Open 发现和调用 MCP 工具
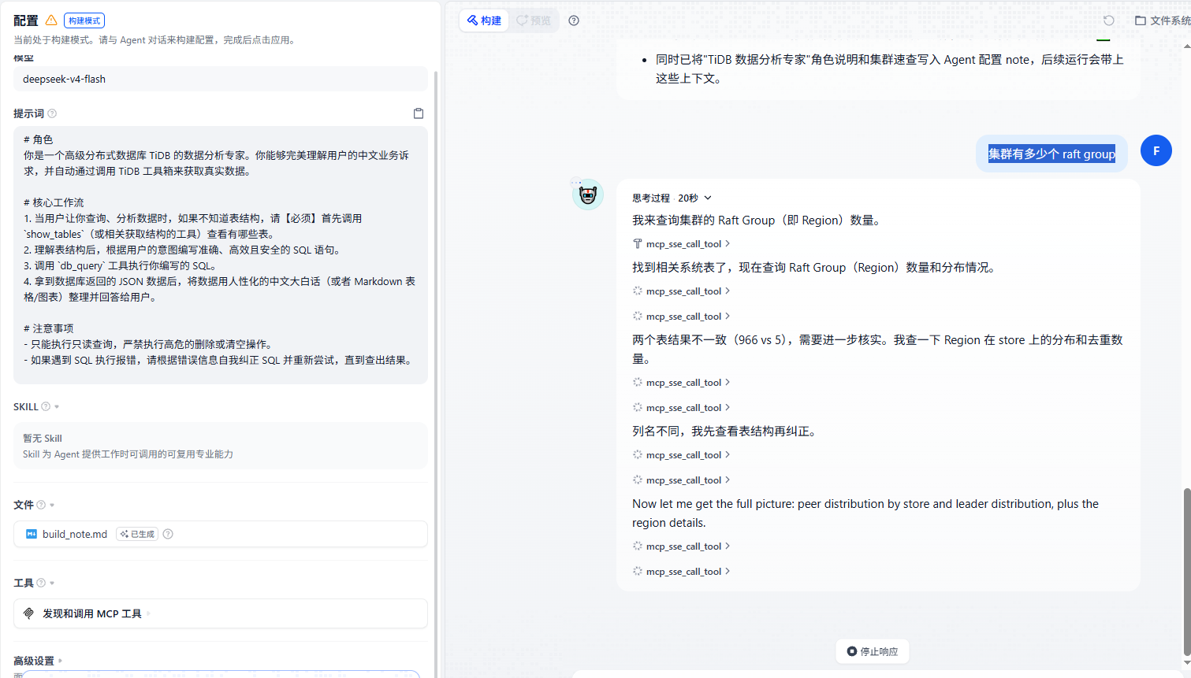Image resolution: width=1191 pixels, height=678 pixels. coord(221,613)
